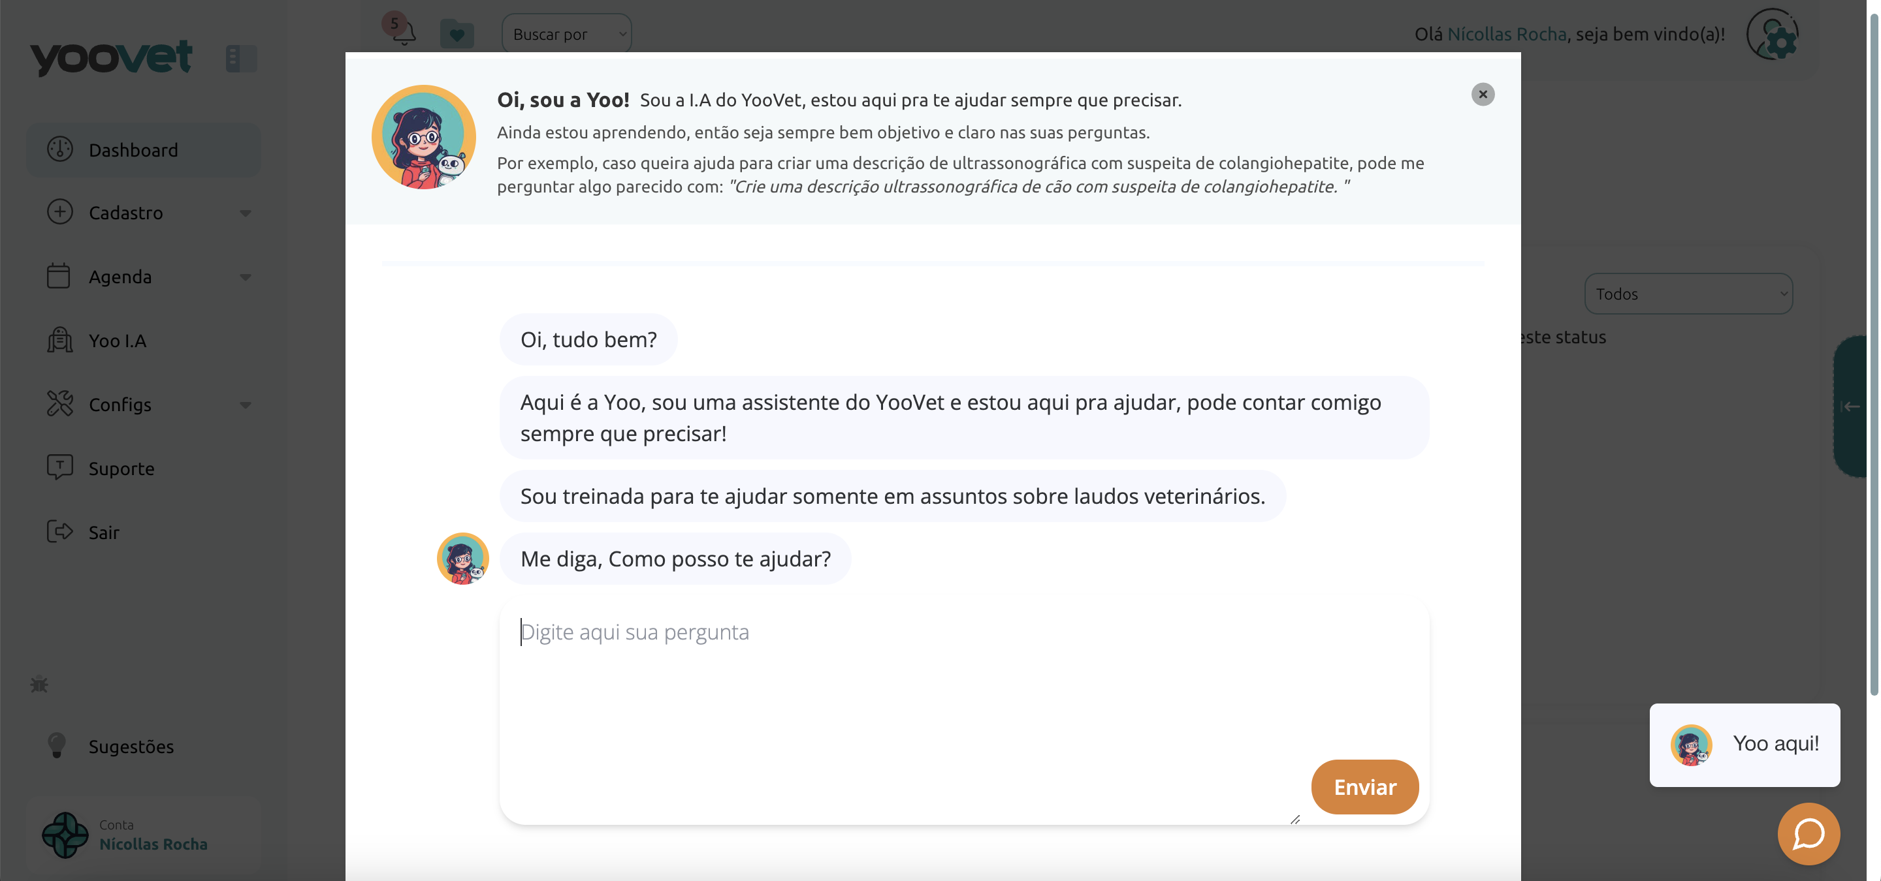Click the bug report icon
The height and width of the screenshot is (881, 1881).
point(39,684)
